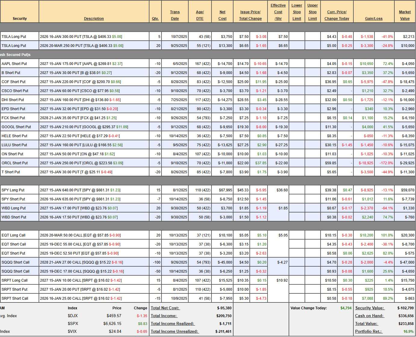This screenshot has height=337, width=416.
Task: Click the Upper Stop Limit header
Action: pos(312,12)
